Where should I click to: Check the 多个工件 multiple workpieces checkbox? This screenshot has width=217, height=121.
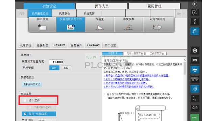(x=25, y=100)
